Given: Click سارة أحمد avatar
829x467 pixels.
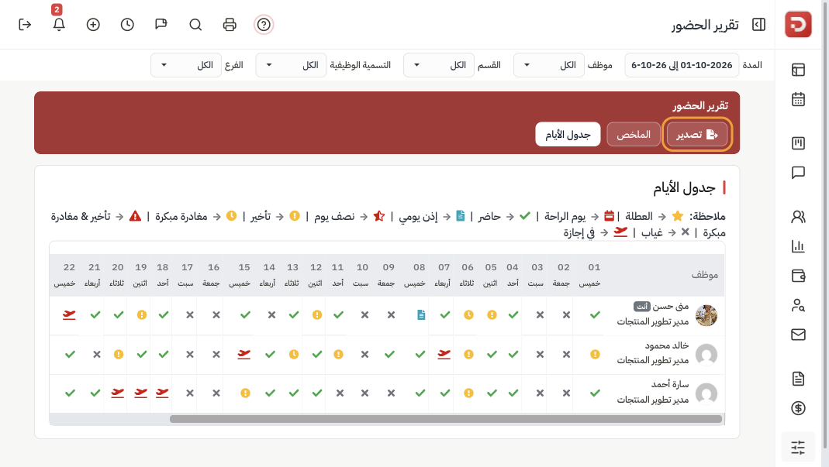Looking at the screenshot, I should pos(706,393).
